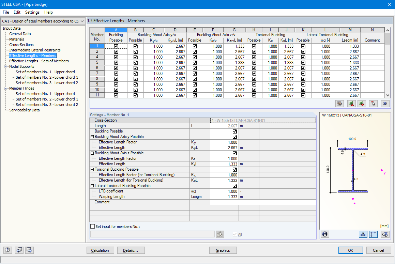
Task: Select Effective Lengths - Sets of Members
Action: pos(39,61)
